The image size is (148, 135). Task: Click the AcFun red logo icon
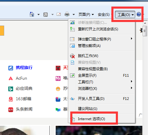coord(11,79)
